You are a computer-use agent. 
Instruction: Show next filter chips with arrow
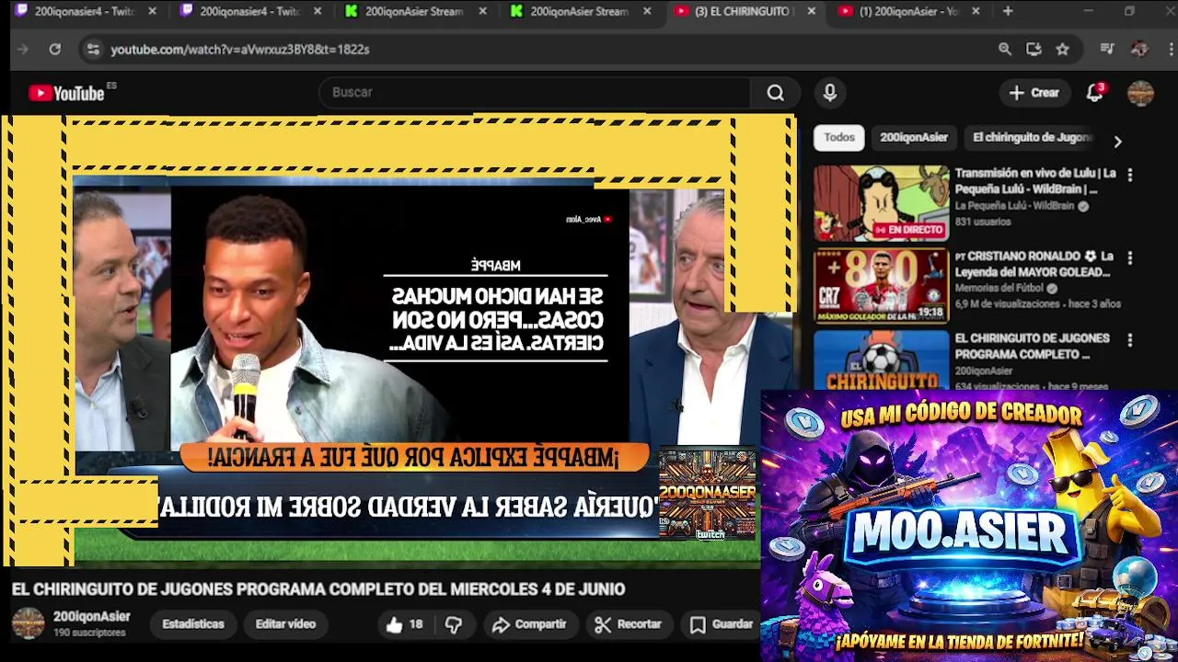point(1117,142)
